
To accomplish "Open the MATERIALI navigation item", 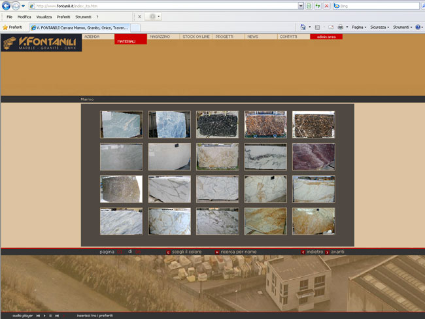I will pos(131,39).
